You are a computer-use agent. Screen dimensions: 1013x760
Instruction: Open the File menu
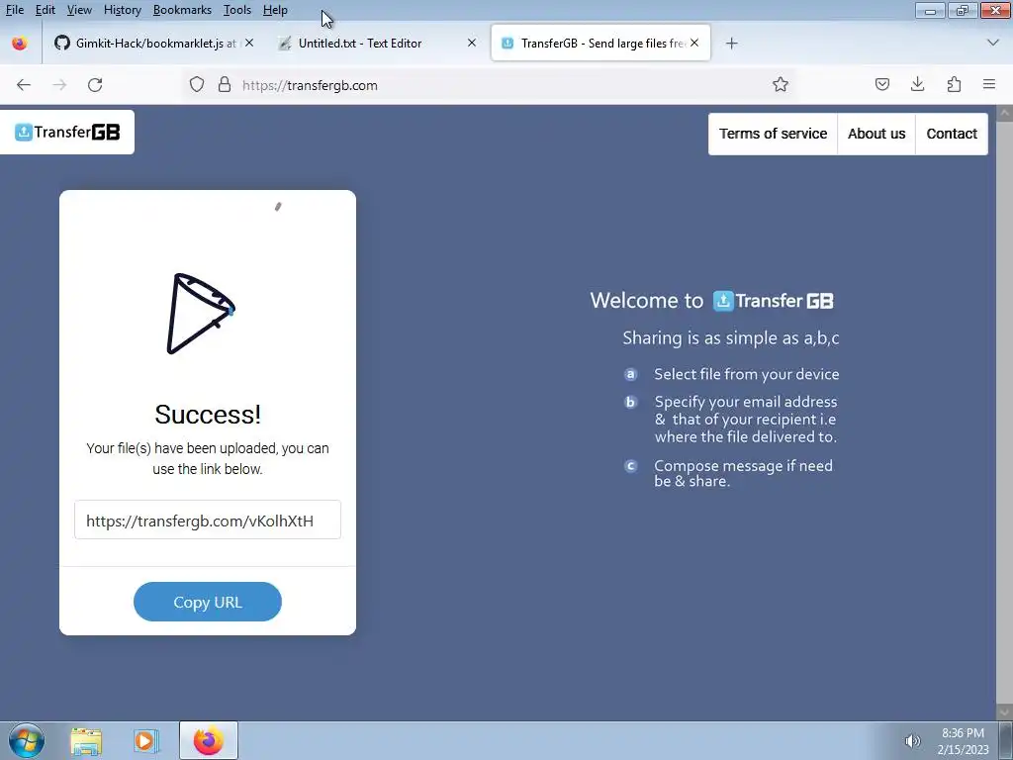click(14, 10)
